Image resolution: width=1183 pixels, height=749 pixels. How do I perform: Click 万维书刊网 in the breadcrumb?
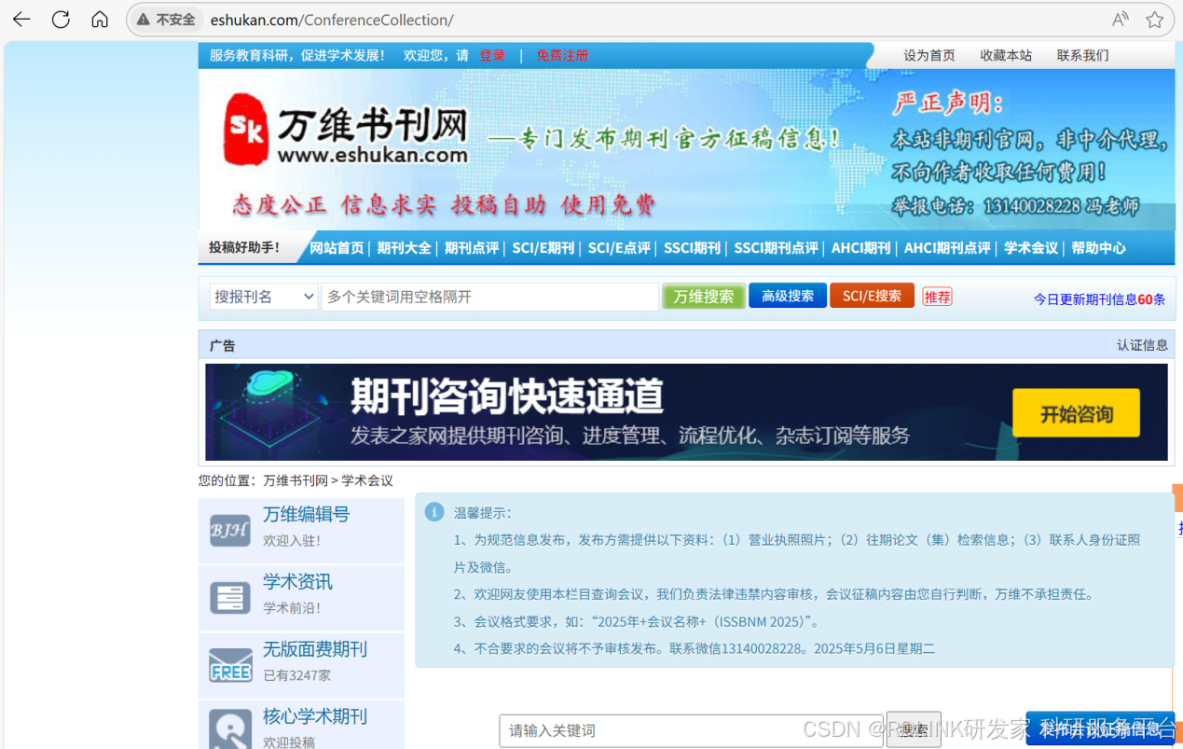click(296, 481)
